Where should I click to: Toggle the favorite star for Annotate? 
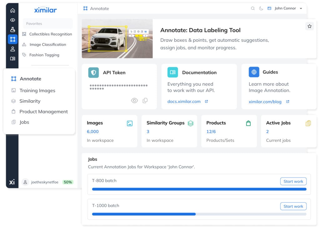309,26
